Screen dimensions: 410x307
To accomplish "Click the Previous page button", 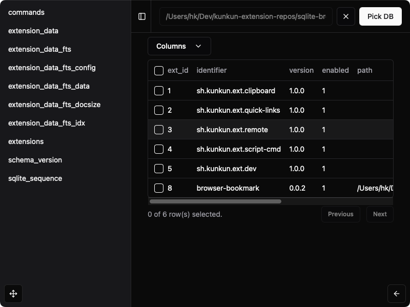I will [340, 214].
